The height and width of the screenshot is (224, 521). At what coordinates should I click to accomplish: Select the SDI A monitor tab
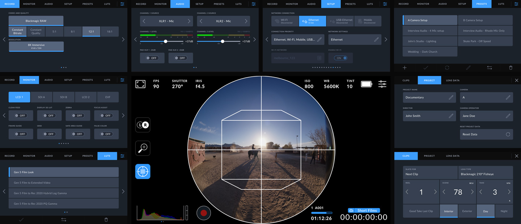pyautogui.click(x=42, y=97)
